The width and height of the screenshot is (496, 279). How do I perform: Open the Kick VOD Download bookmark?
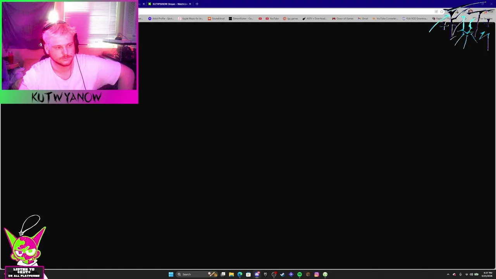415,19
